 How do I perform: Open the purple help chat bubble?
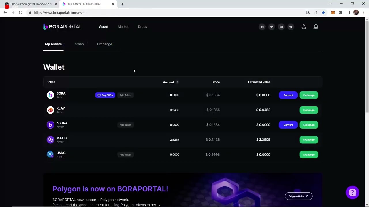353,193
